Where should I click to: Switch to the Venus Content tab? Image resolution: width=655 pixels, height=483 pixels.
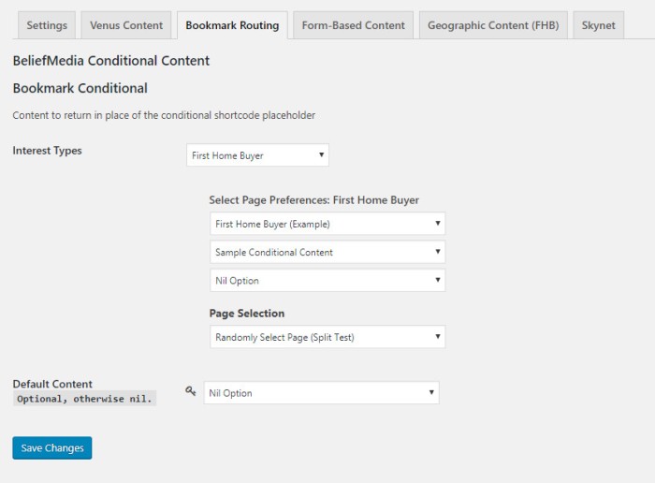(126, 25)
